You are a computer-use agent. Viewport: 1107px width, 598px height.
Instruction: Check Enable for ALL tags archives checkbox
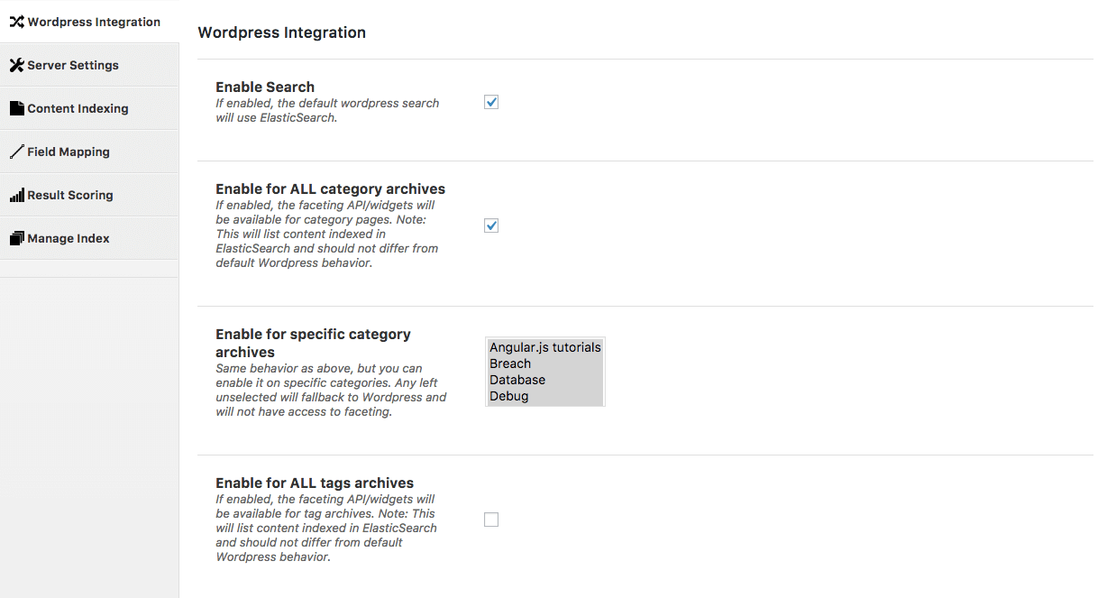tap(491, 520)
